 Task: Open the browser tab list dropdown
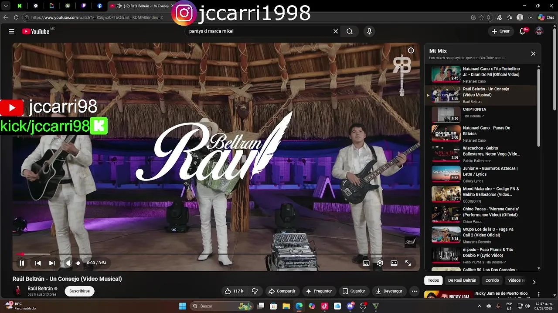pos(6,6)
